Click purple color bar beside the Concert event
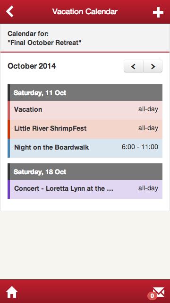Image resolution: width=170 pixels, height=303 pixels. click(x=8, y=189)
